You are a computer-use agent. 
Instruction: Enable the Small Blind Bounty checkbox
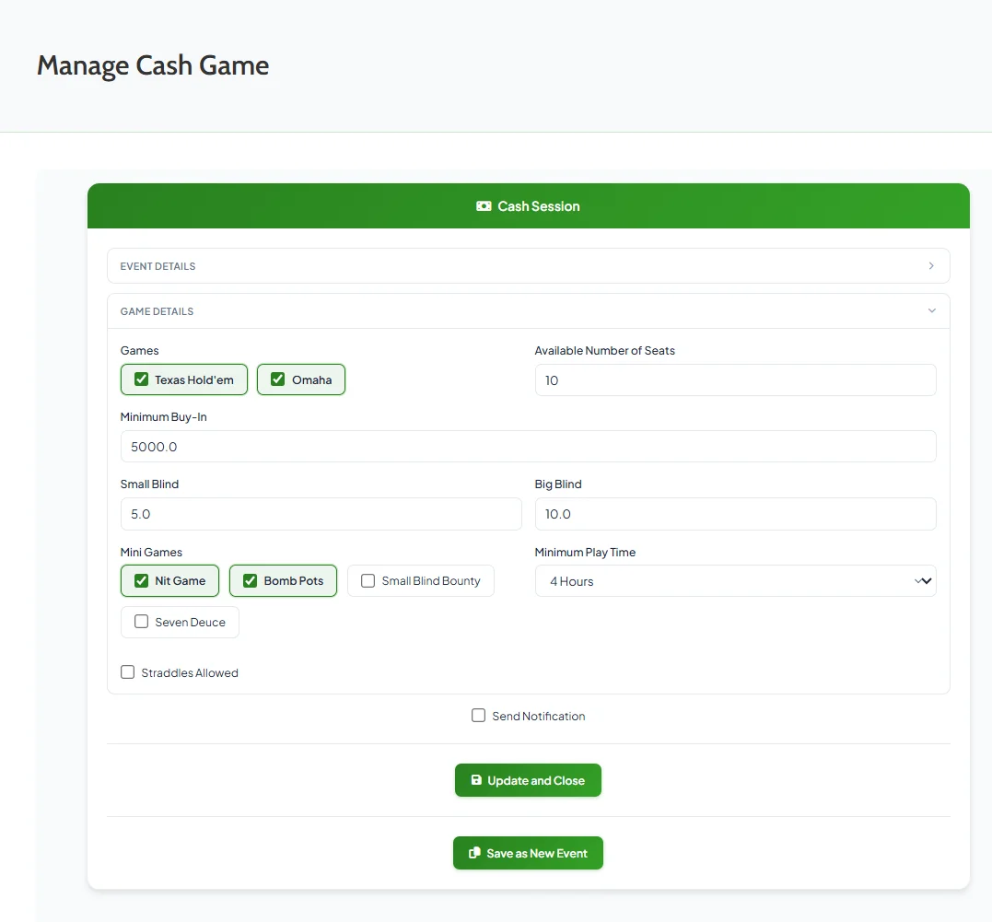368,581
